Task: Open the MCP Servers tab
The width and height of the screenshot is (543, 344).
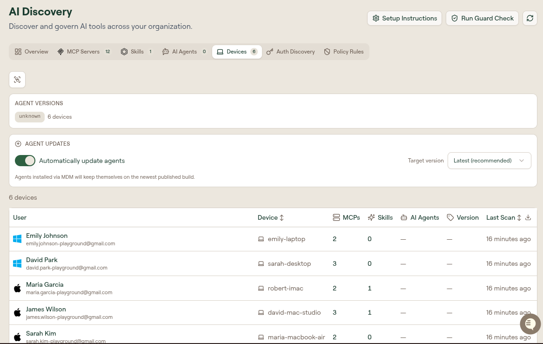Action: (x=84, y=52)
